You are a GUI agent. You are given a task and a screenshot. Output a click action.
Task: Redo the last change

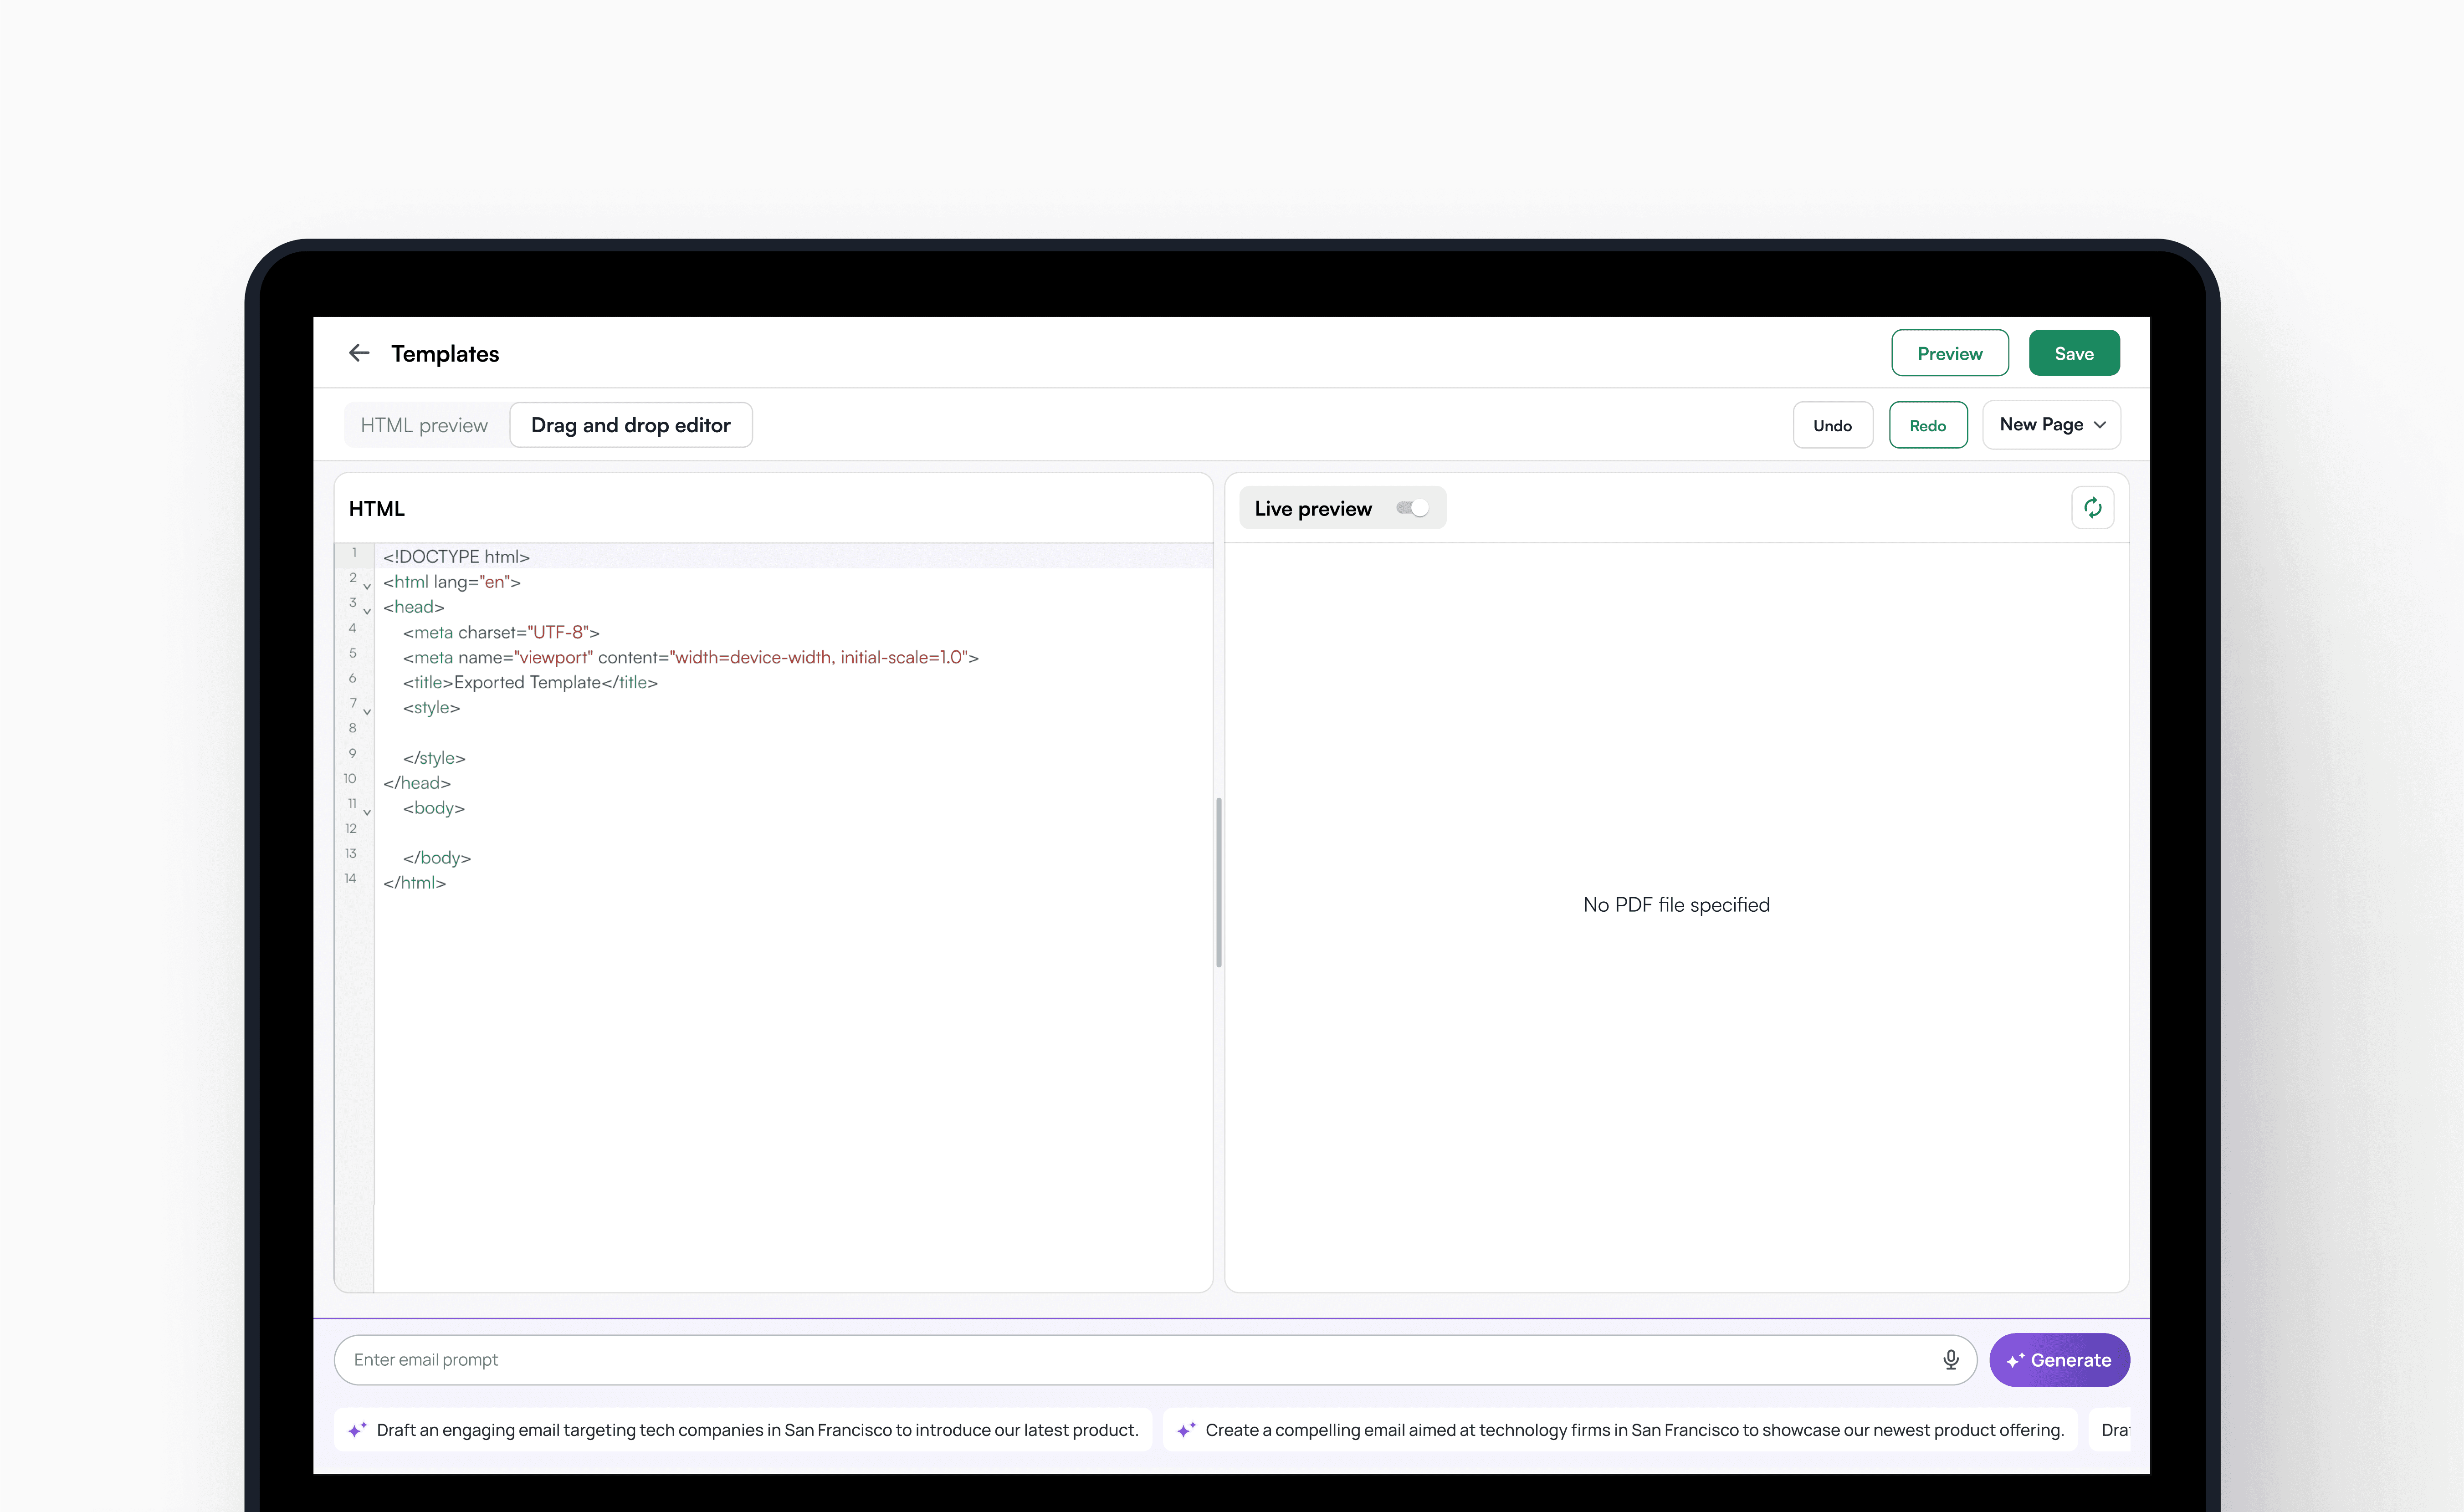[x=1928, y=425]
